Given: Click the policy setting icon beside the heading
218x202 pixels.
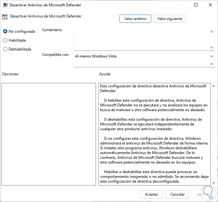Looking at the screenshot, I should click(x=5, y=17).
